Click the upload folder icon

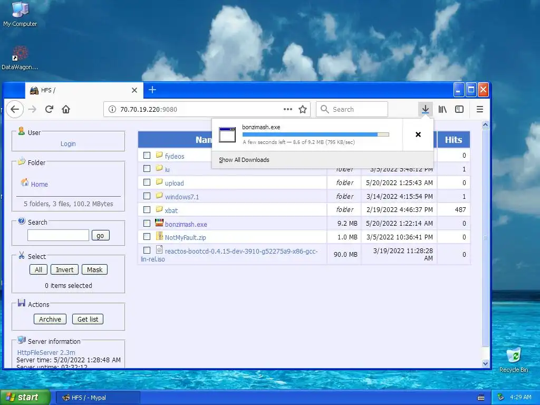pyautogui.click(x=159, y=182)
